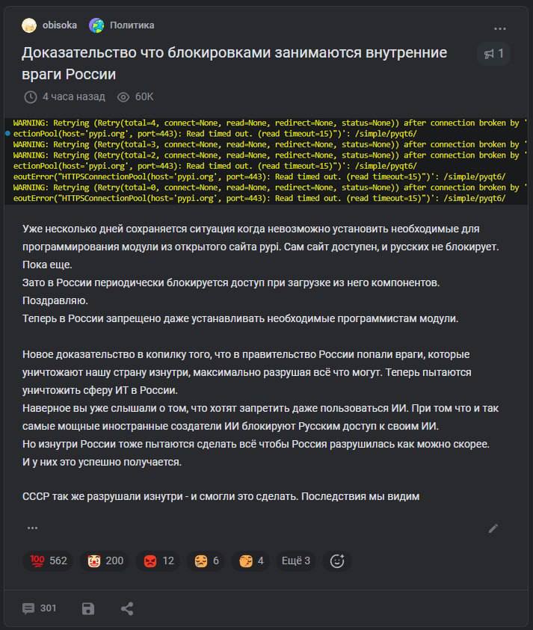Image resolution: width=533 pixels, height=630 pixels.
Task: Save the post with the floppy disk icon
Action: click(88, 608)
